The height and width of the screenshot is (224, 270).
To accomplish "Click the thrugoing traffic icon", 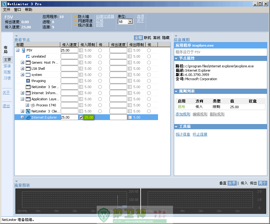I will [28, 81].
